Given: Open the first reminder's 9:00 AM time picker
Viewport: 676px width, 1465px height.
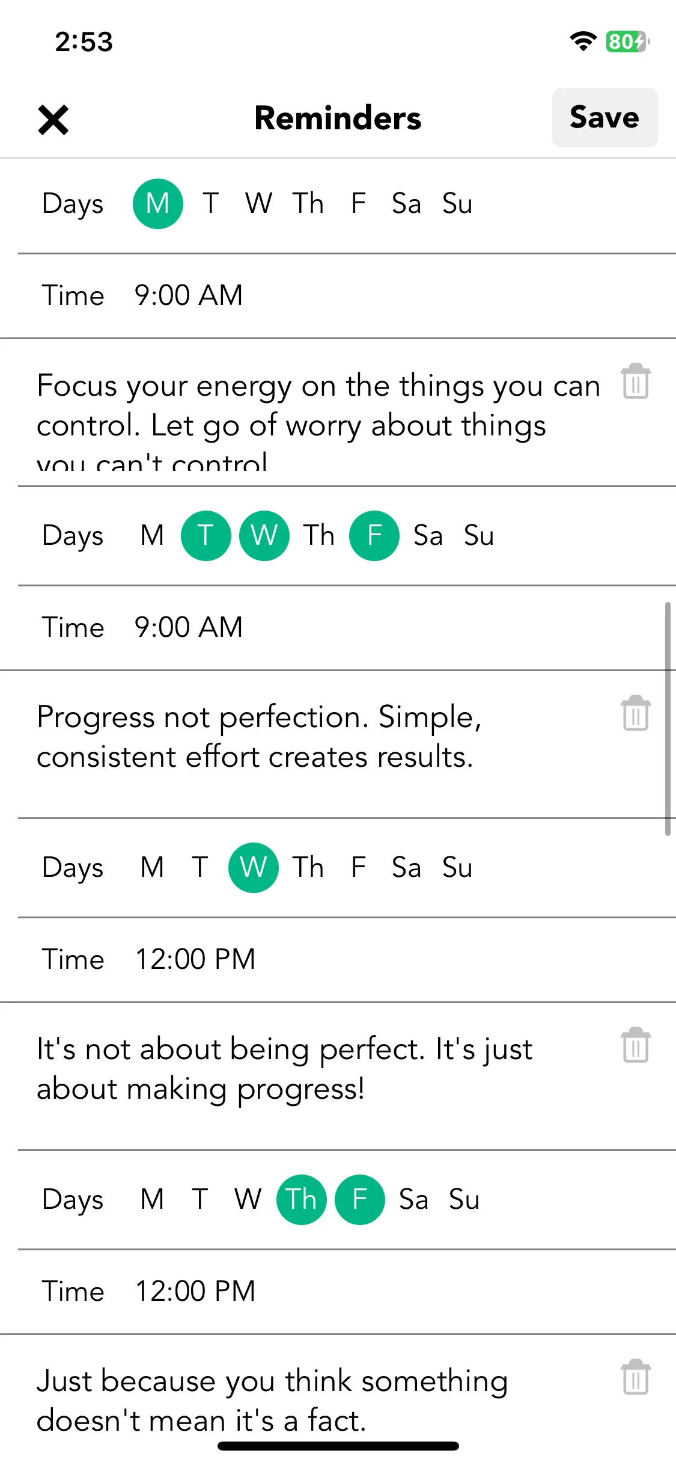Looking at the screenshot, I should (188, 295).
